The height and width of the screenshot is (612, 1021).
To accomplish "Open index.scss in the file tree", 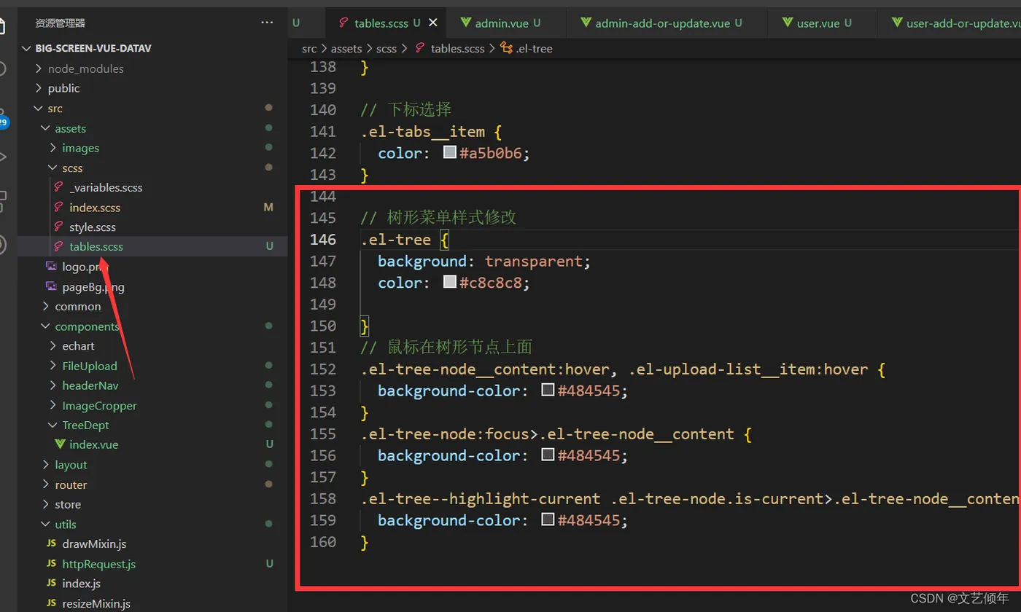I will (95, 208).
